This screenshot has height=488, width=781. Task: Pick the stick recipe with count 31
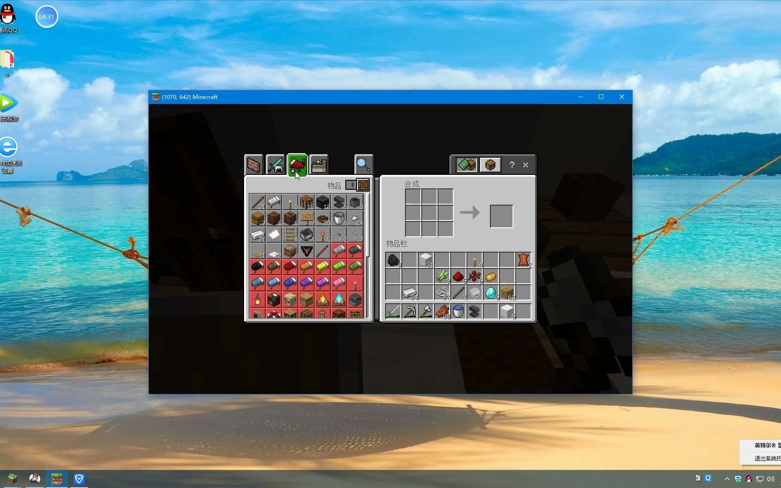coord(258,202)
